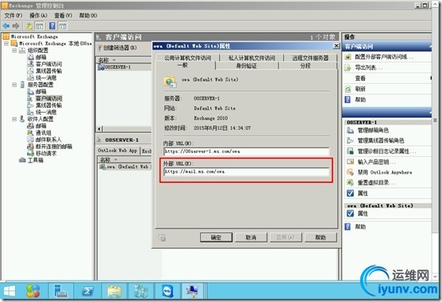Click the Forward arrow toolbar icon
Viewport: 442px width, 302px height.
pos(16,26)
